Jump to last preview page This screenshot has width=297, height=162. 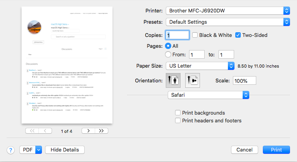tap(102, 131)
